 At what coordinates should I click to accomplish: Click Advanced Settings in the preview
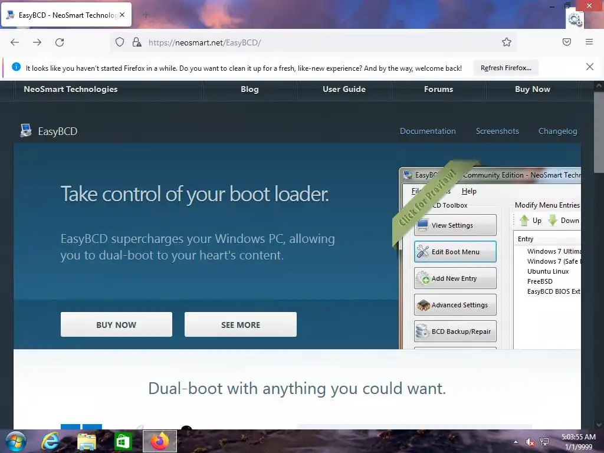[x=455, y=305]
